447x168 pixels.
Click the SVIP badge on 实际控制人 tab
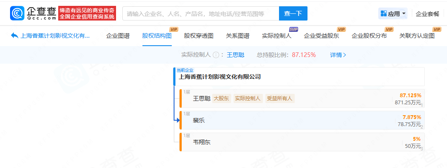click(293, 29)
